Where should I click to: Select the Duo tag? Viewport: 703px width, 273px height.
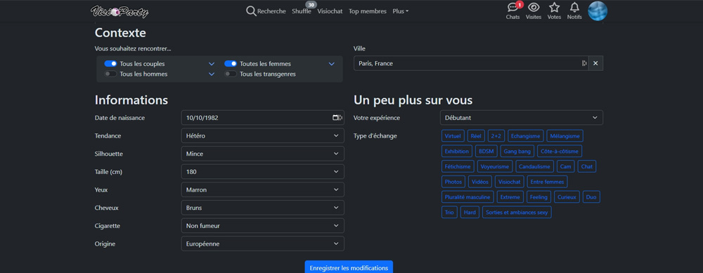[x=591, y=197]
